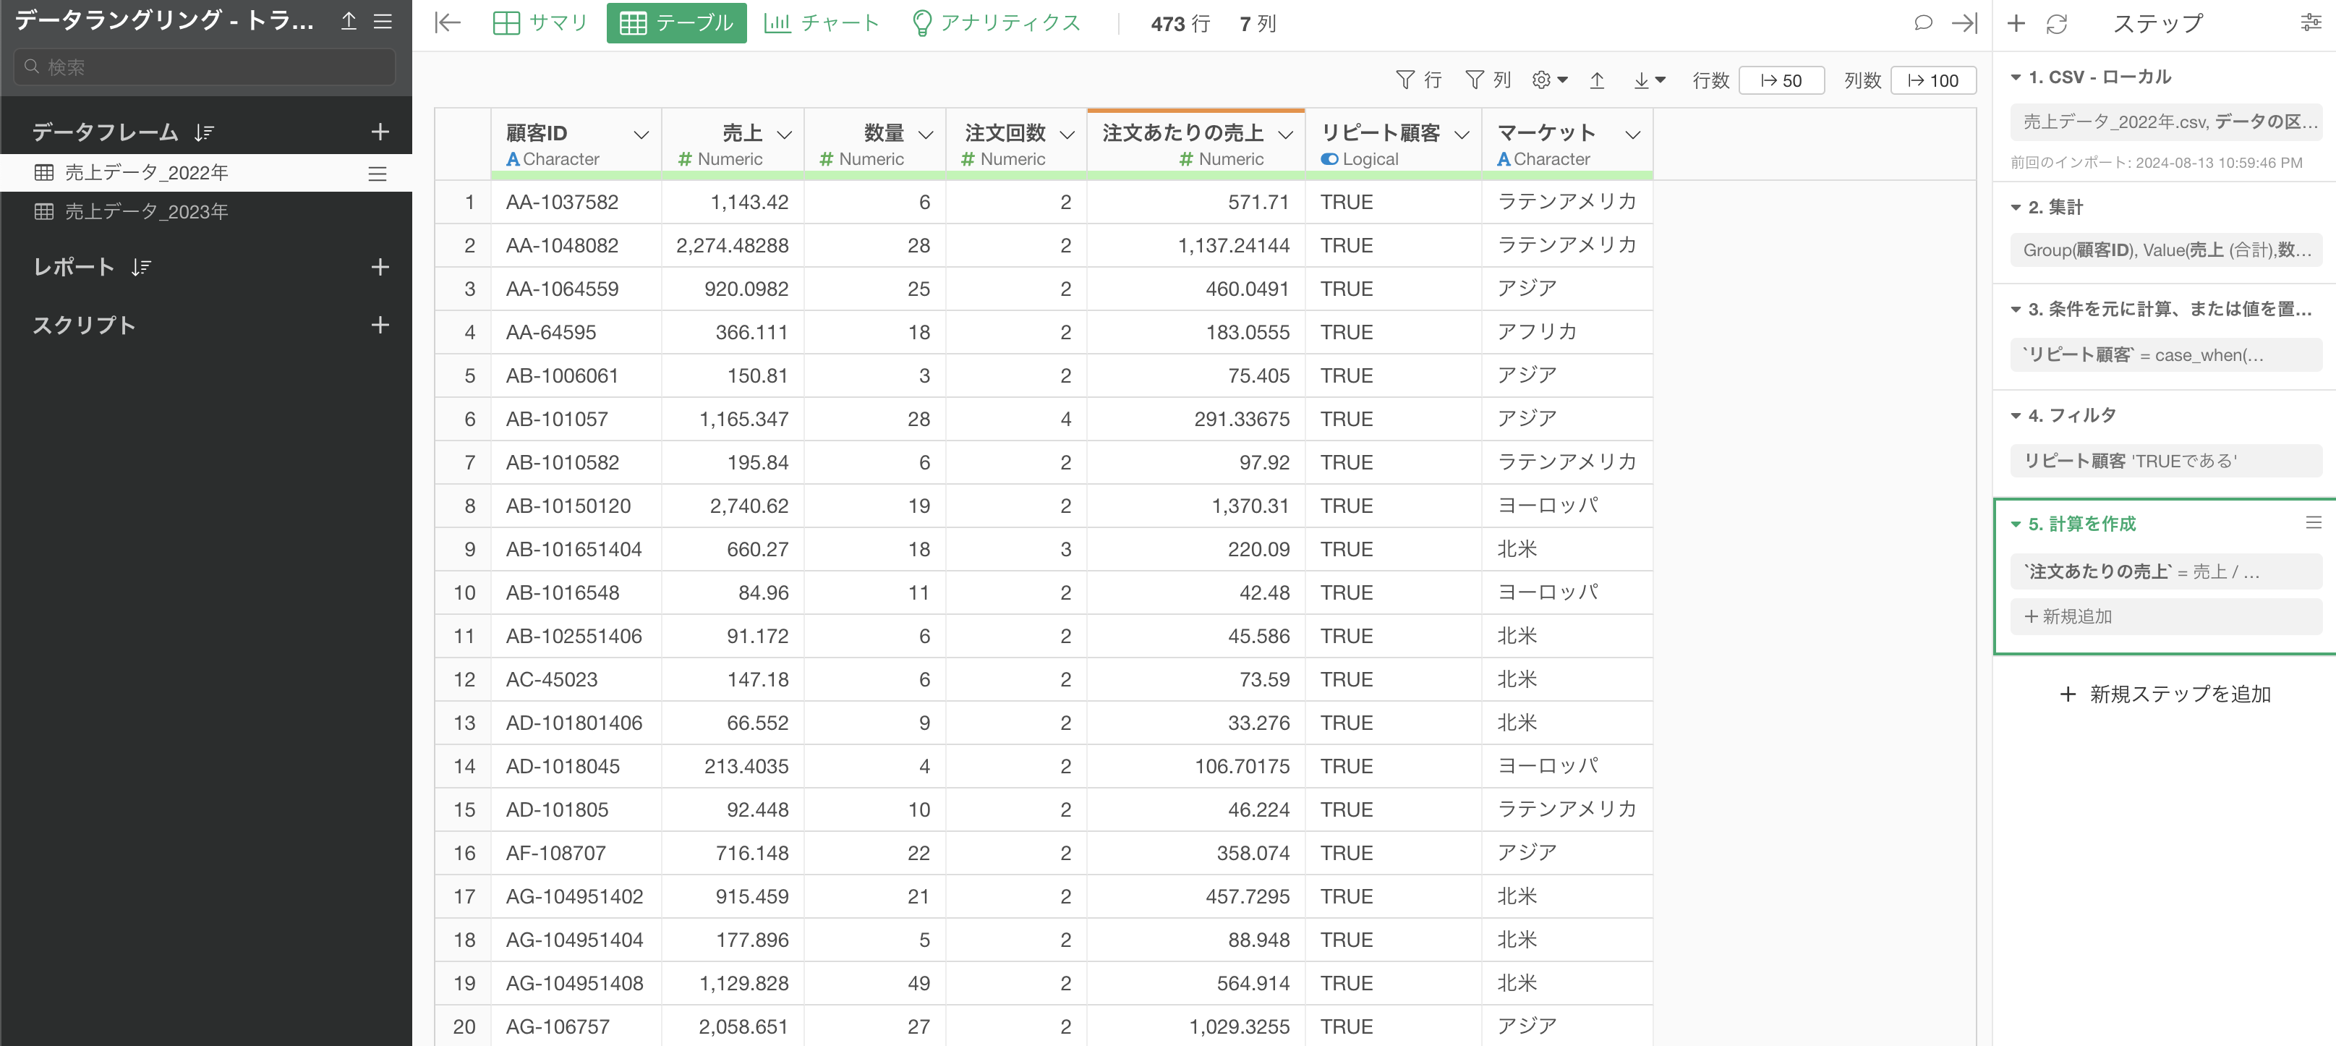Click customer ID AG-104951408
The width and height of the screenshot is (2336, 1046).
click(x=574, y=982)
